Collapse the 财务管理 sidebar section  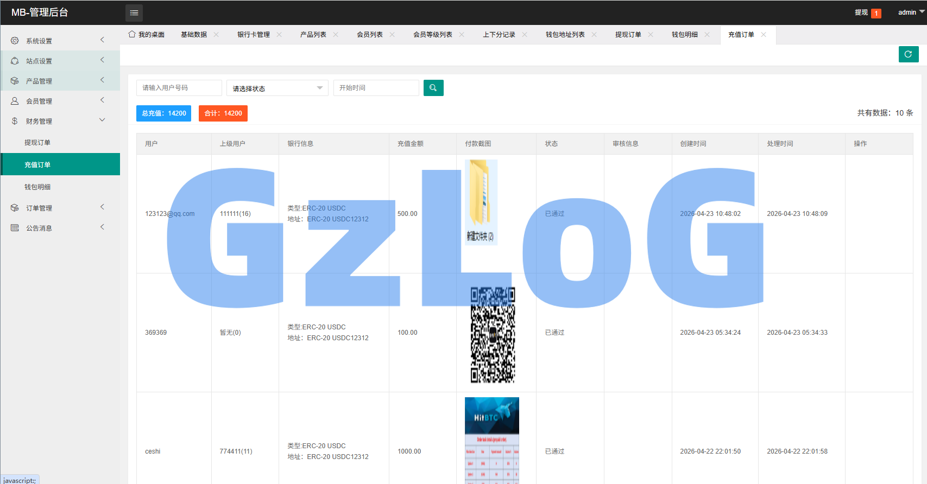pyautogui.click(x=60, y=121)
